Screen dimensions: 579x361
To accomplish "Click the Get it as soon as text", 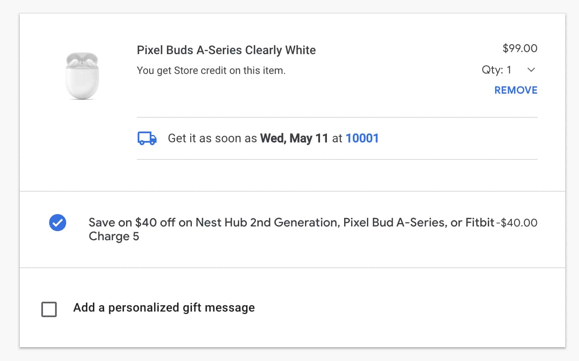I will (x=213, y=138).
